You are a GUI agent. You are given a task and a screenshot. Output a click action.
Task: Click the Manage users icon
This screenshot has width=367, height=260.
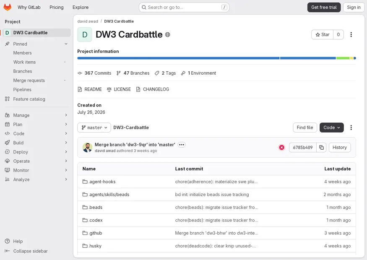[x=7, y=115]
